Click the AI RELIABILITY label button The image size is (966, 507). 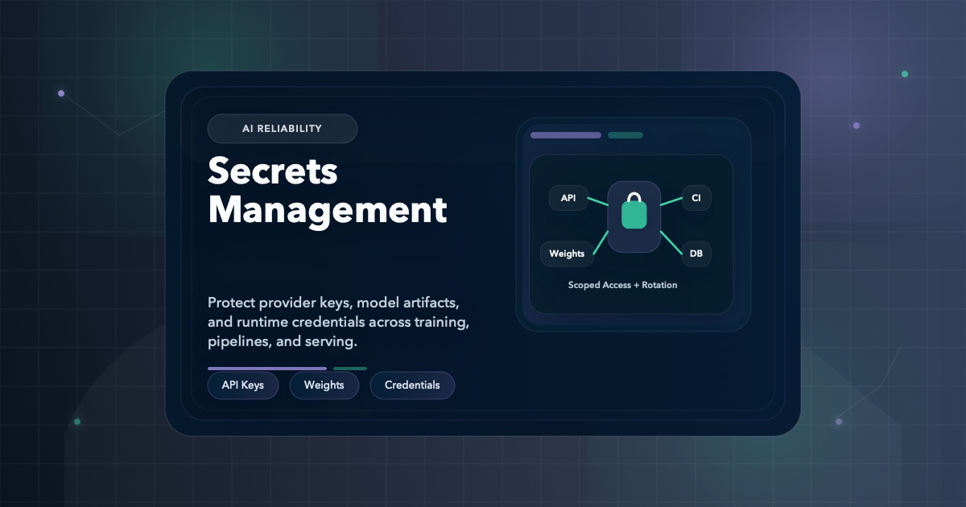283,128
